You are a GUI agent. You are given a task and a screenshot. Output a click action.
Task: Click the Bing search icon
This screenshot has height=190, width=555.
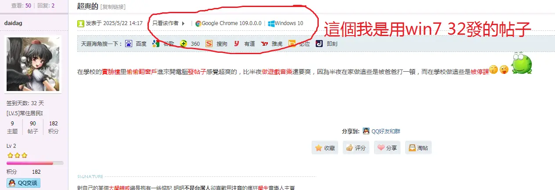[292, 44]
